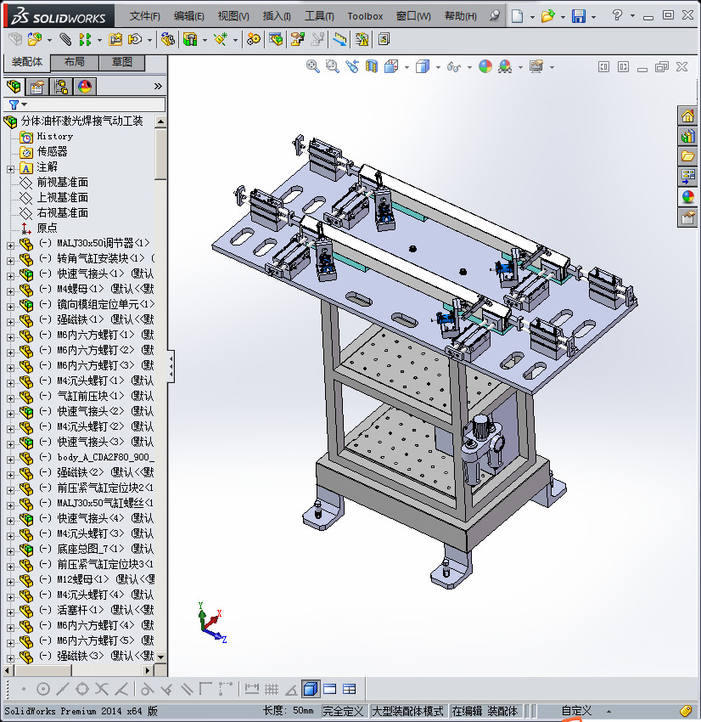701x722 pixels.
Task: Open the FeatureManager design tree tab
Action: [x=14, y=86]
